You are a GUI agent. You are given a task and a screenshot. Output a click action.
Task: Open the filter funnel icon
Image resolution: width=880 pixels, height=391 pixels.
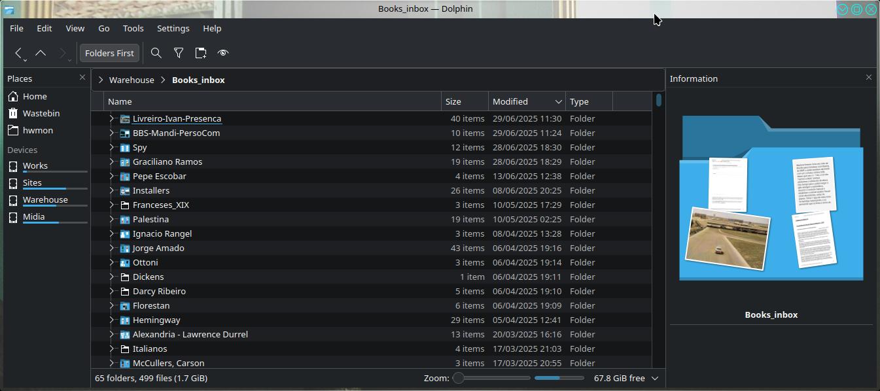179,53
